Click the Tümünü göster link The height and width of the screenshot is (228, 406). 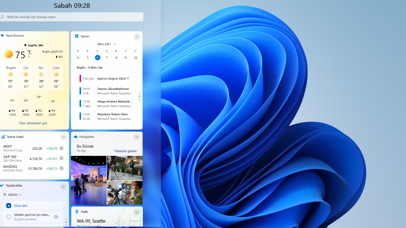(125, 151)
